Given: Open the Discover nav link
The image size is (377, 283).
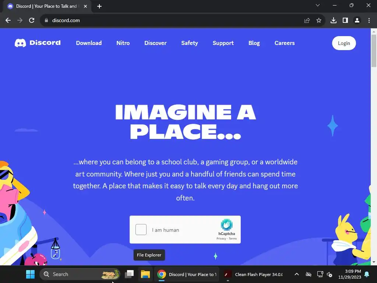Looking at the screenshot, I should coord(155,43).
